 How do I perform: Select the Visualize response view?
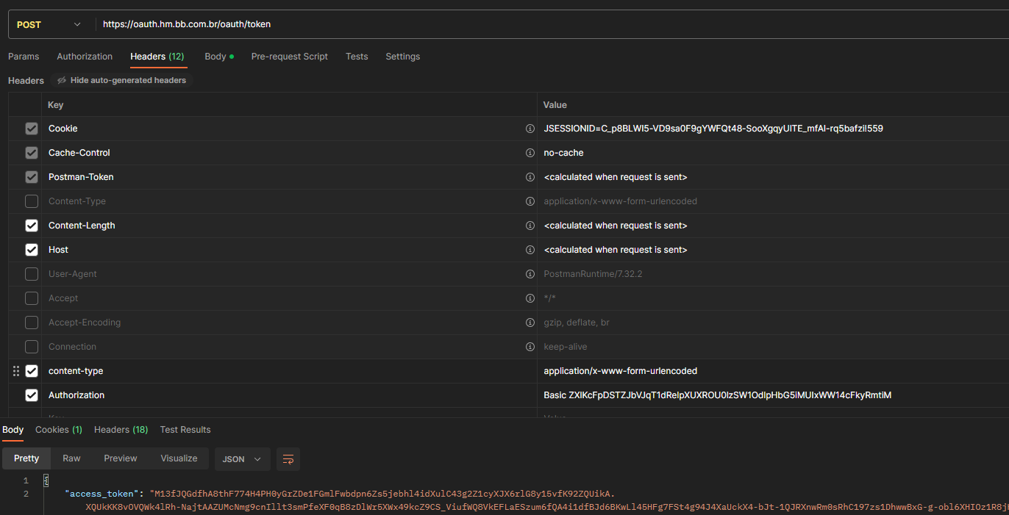coord(179,458)
